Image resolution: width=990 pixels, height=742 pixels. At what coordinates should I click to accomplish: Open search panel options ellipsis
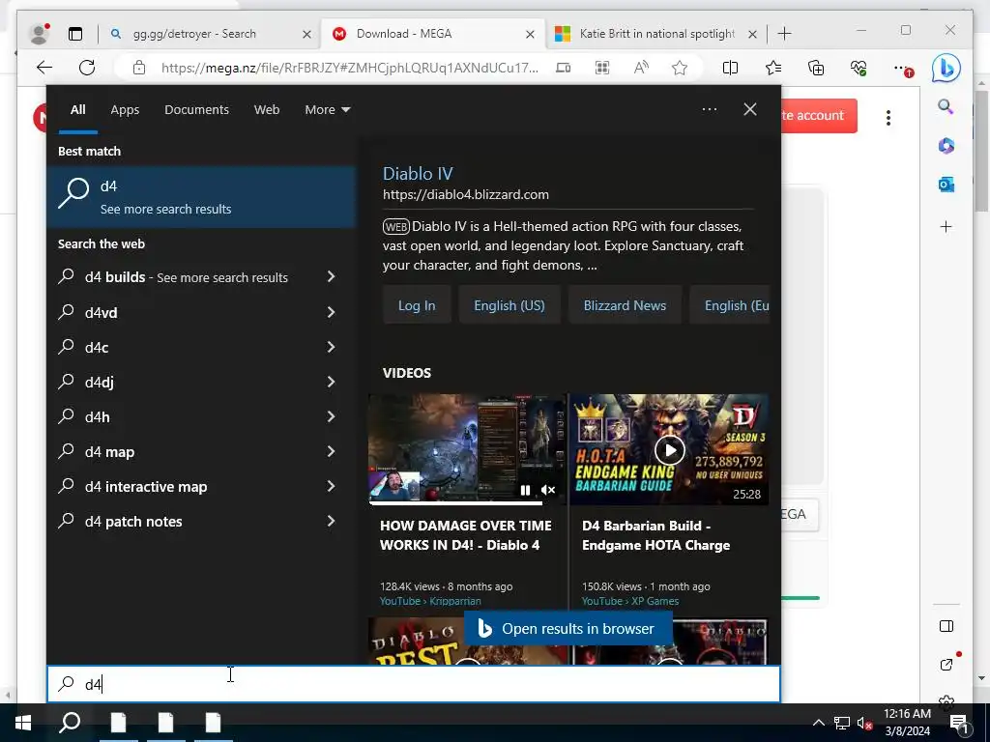pos(710,109)
